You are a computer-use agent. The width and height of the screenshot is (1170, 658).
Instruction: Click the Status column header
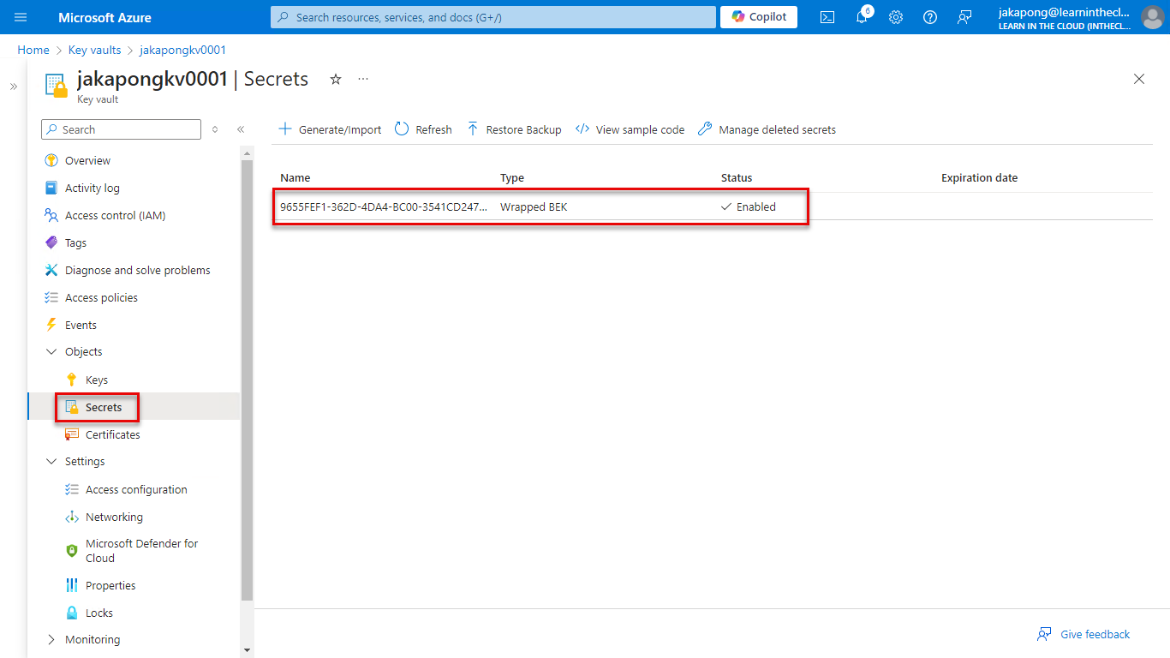[x=737, y=178]
